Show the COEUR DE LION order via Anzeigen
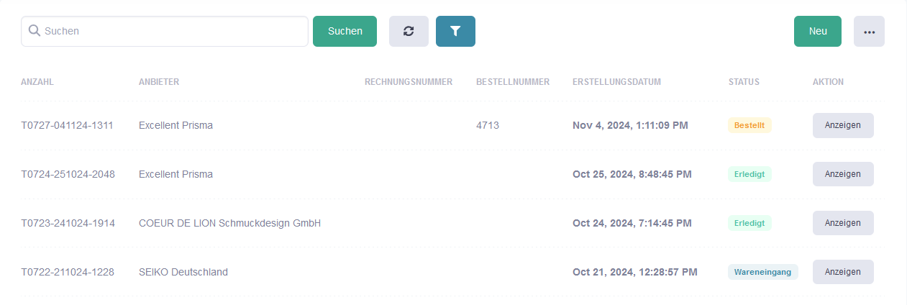 point(843,223)
